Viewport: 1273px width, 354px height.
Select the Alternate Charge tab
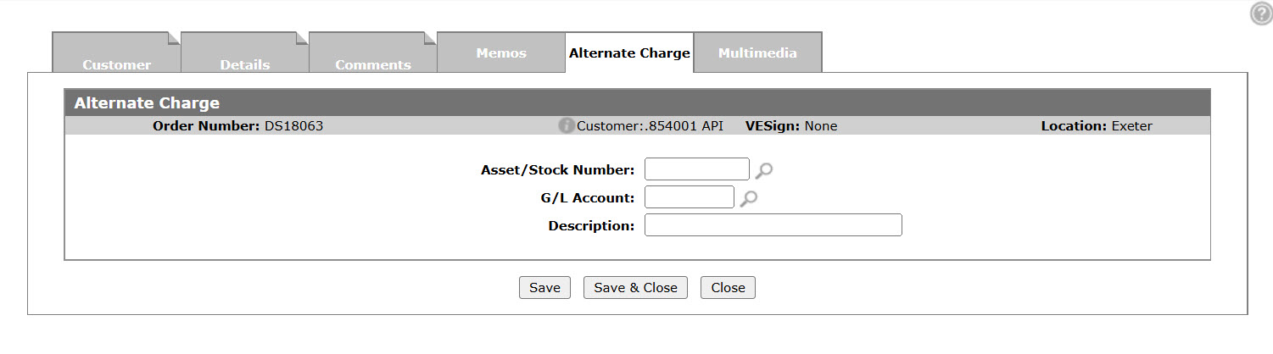(629, 53)
